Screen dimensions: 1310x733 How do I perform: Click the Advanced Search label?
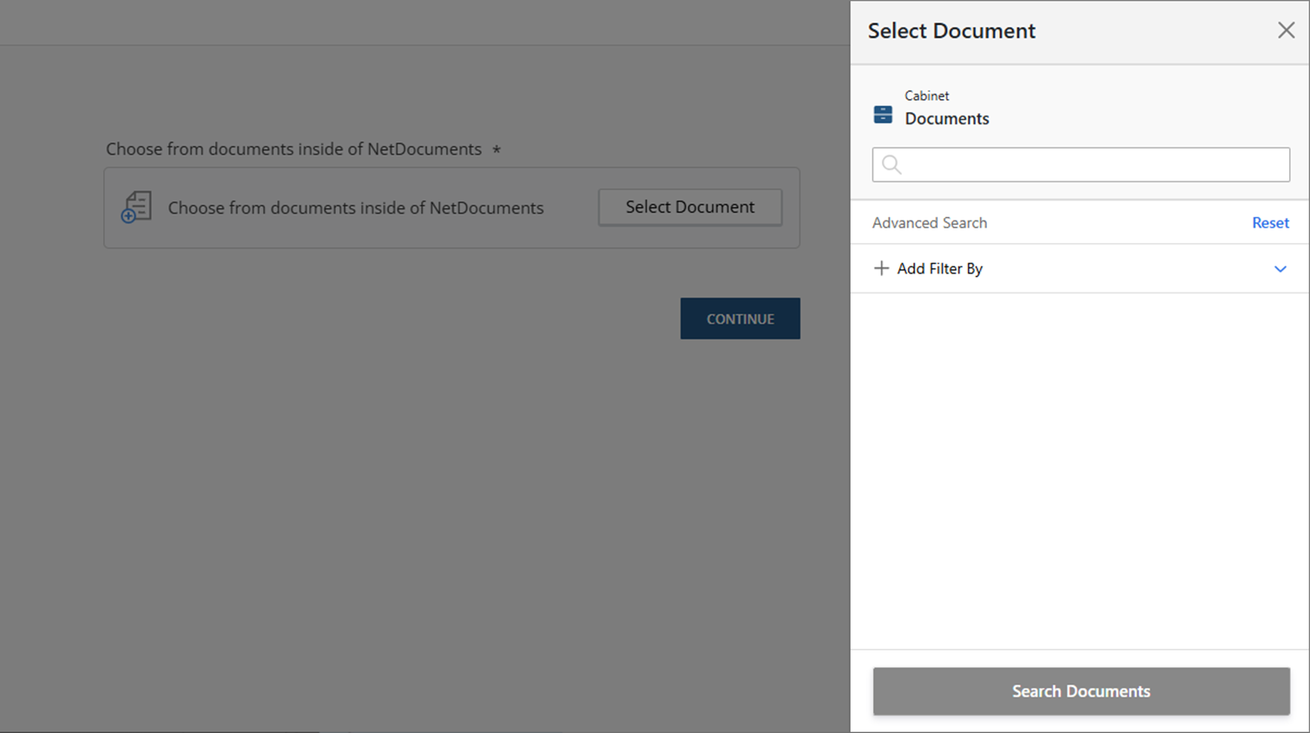click(x=930, y=223)
